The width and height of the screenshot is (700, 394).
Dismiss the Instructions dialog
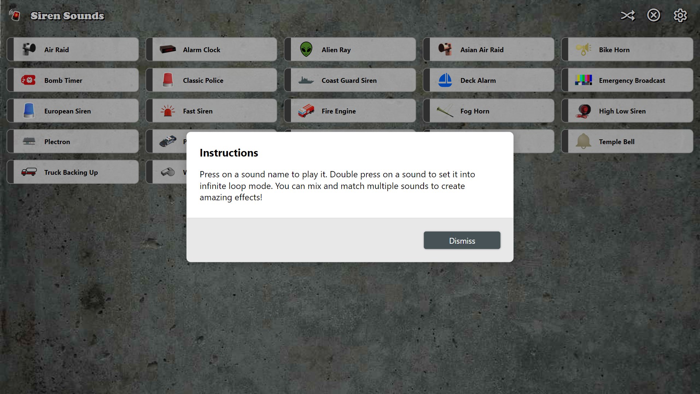tap(462, 240)
